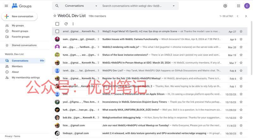
Task: Expand advanced search options arrow
Action: (174, 6)
